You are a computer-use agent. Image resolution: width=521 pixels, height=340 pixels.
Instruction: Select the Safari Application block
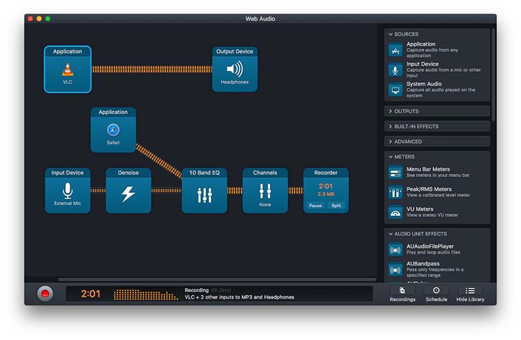pos(113,130)
